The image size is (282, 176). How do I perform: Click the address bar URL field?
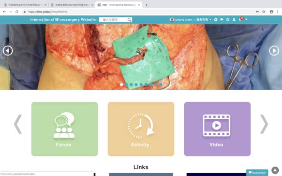[x=137, y=12]
